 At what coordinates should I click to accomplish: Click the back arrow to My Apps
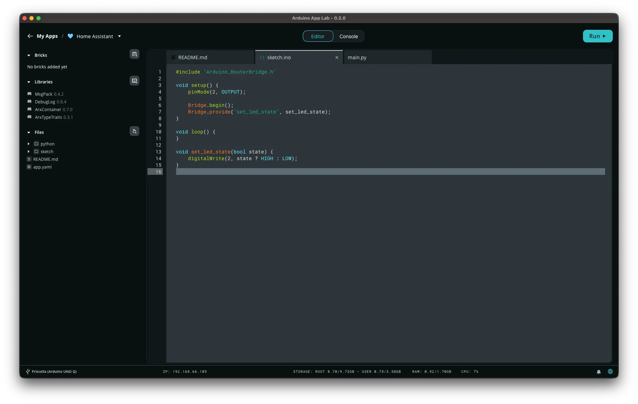30,36
